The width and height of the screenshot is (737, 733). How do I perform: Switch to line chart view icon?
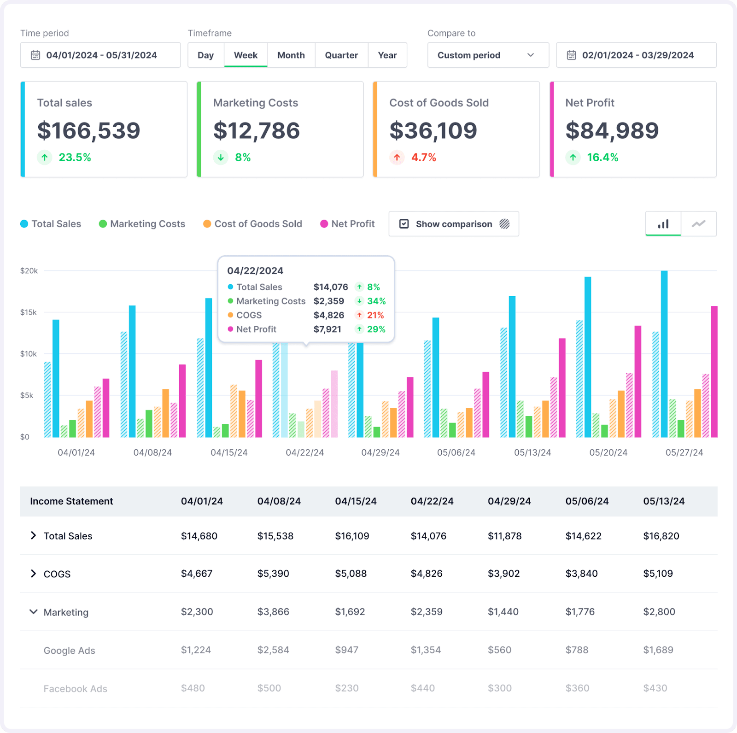tap(698, 224)
